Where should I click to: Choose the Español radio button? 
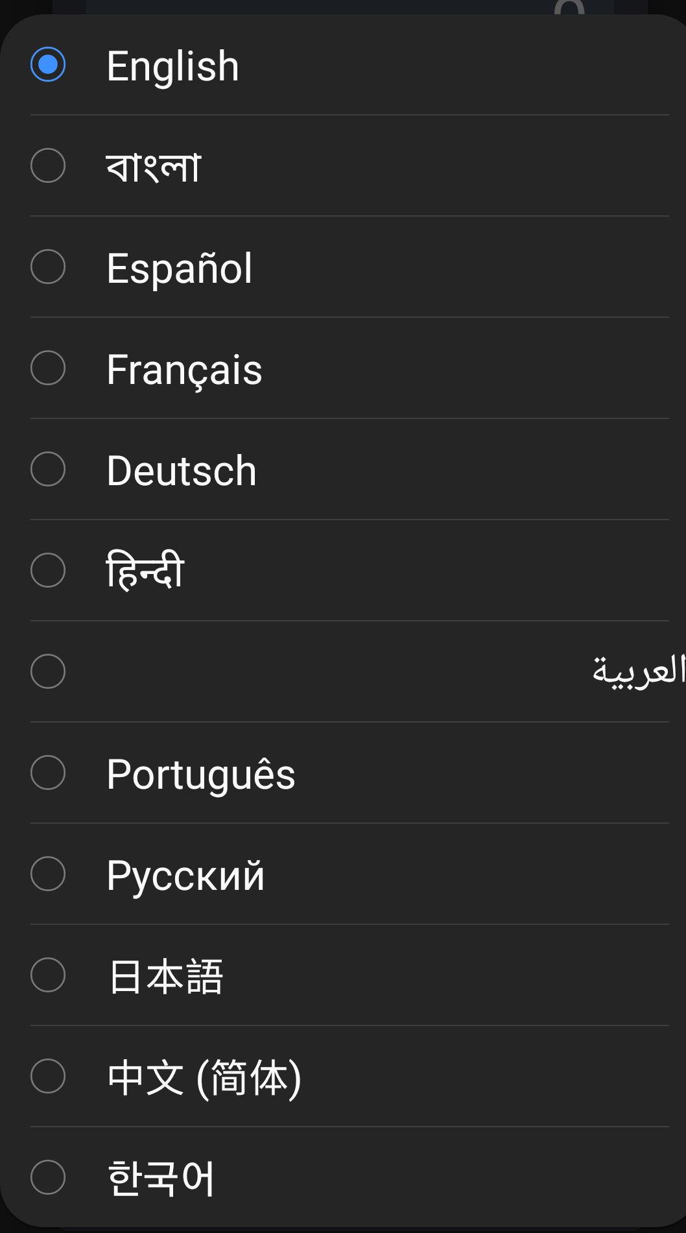48,267
